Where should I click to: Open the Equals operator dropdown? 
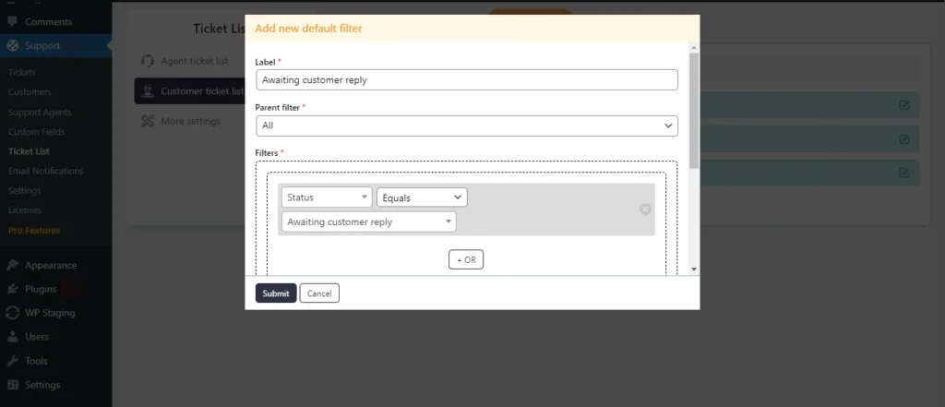422,198
